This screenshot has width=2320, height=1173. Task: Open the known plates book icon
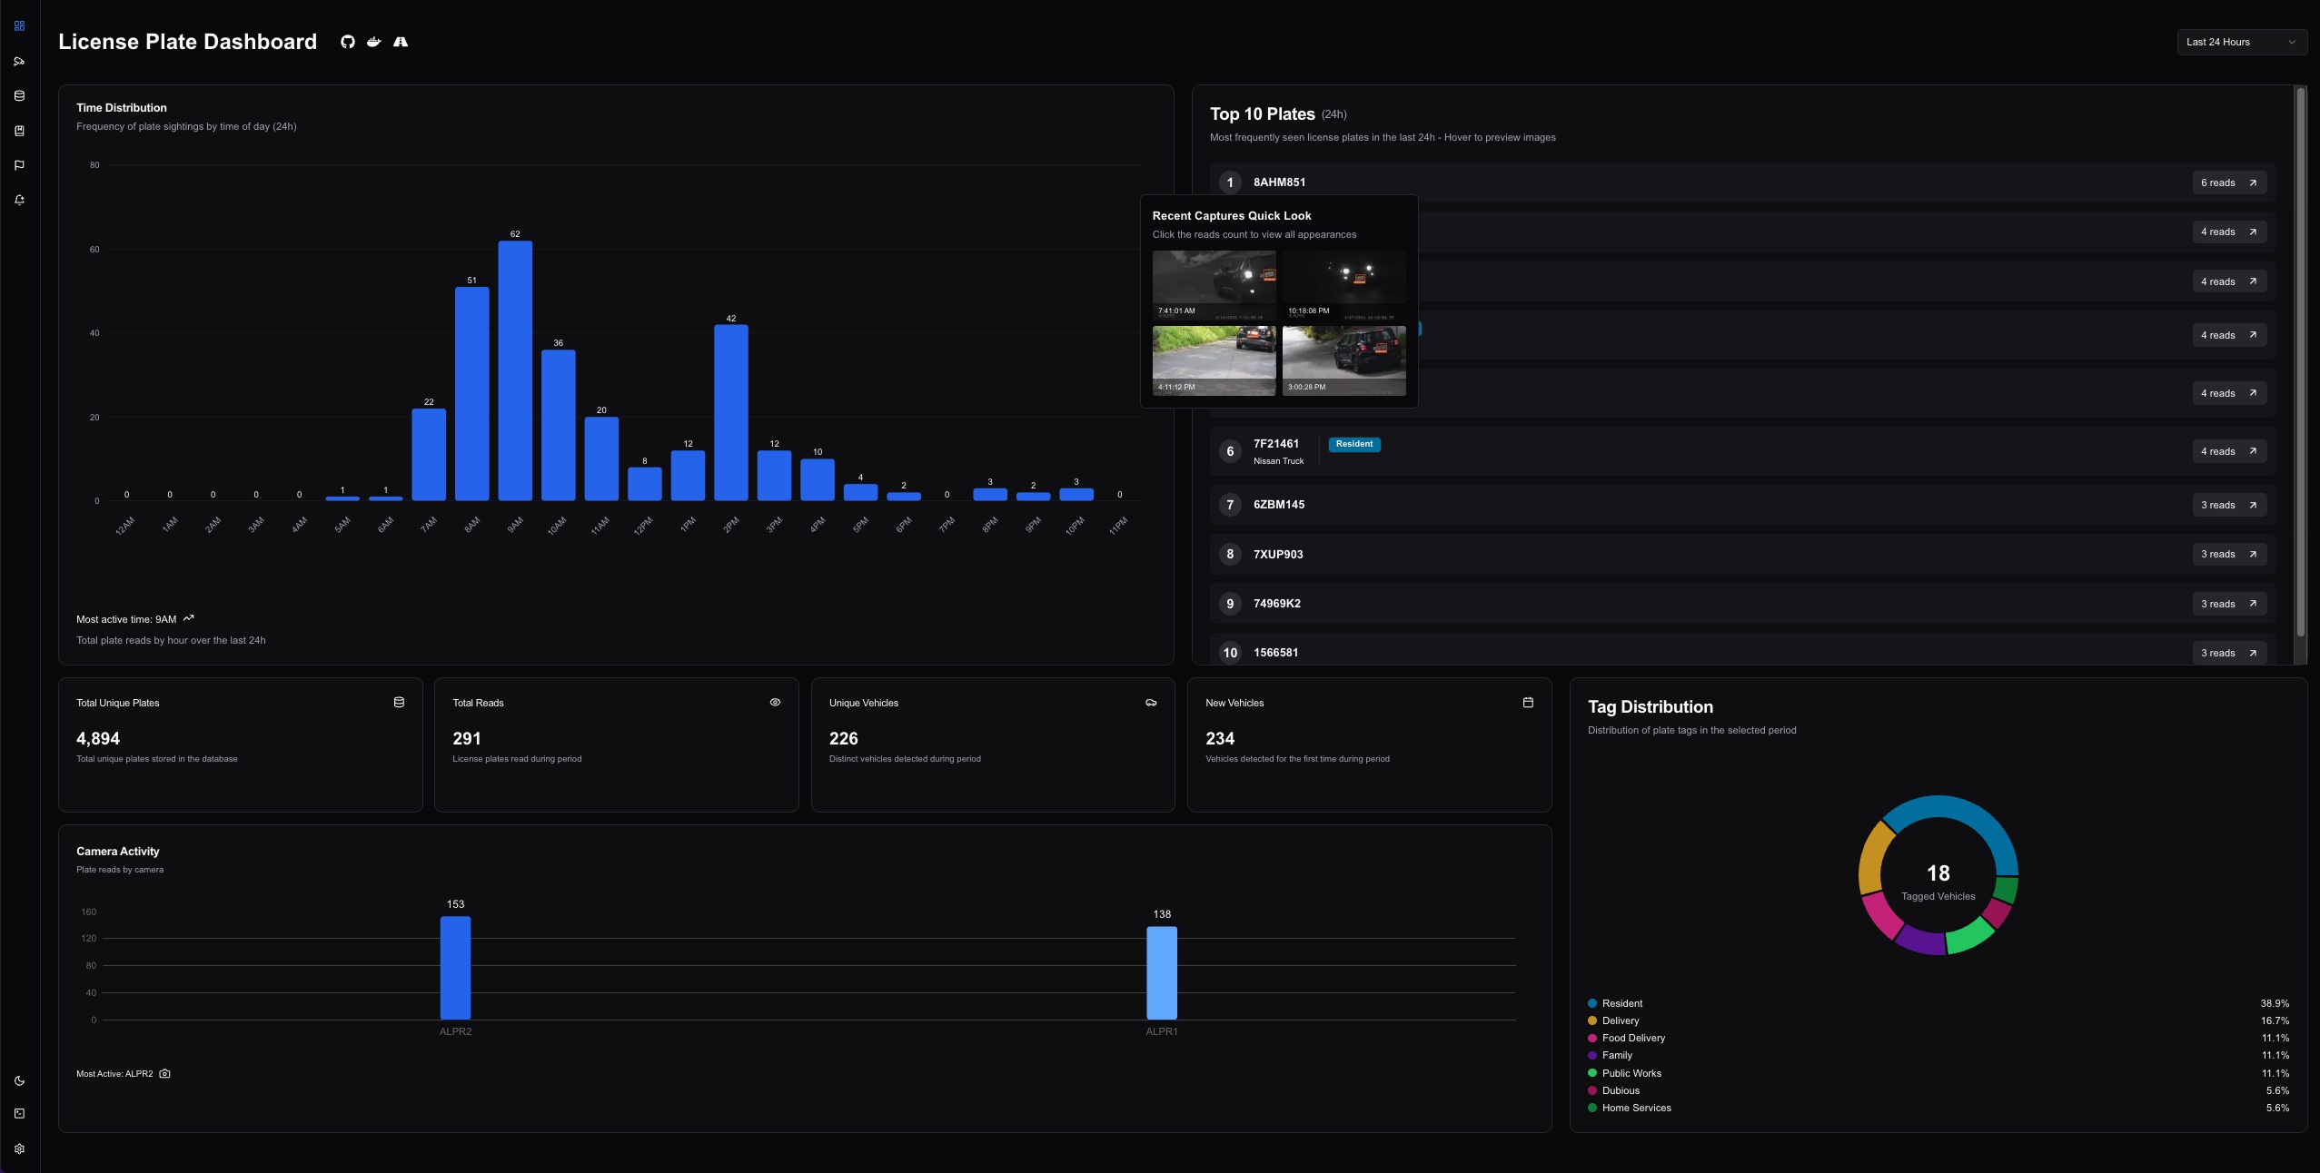[x=19, y=131]
